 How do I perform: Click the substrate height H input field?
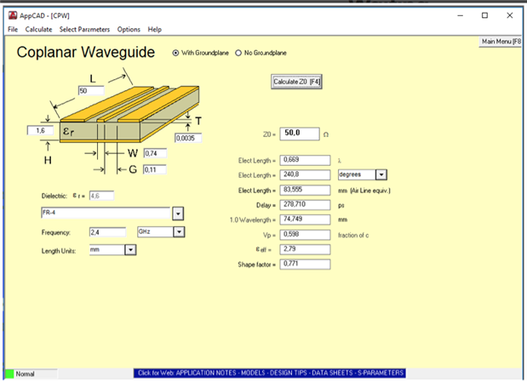coord(40,131)
